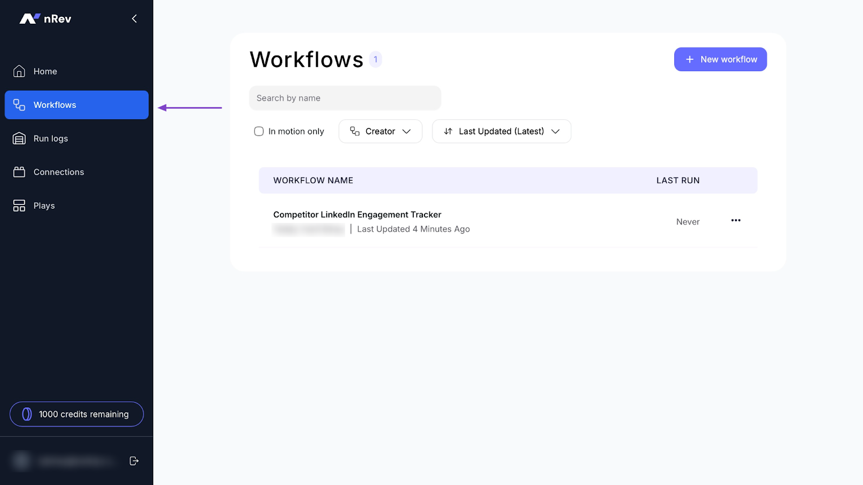Select Workflows in the sidebar
Viewport: 863px width, 485px height.
point(77,105)
